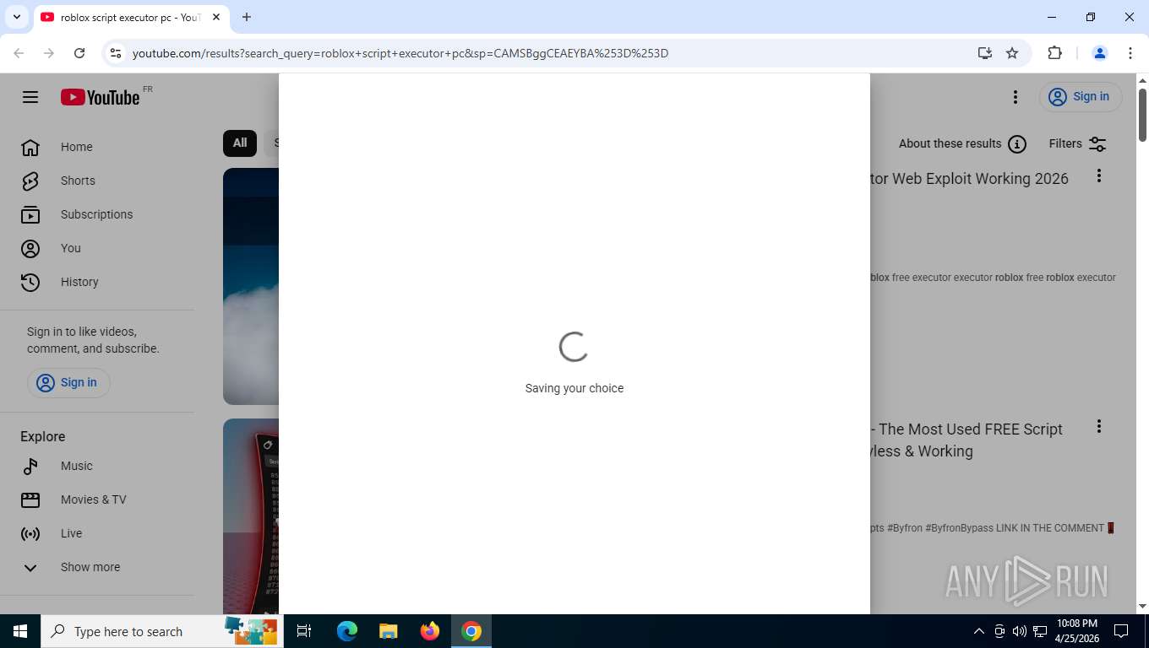
Task: Open YouTube settings three-dot menu
Action: (1016, 97)
